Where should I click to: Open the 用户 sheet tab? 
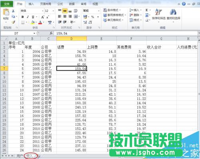click(20, 156)
